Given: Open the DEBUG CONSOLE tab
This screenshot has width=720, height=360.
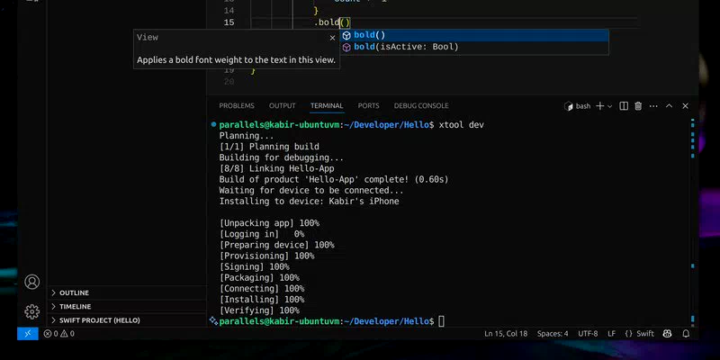Looking at the screenshot, I should pyautogui.click(x=421, y=105).
